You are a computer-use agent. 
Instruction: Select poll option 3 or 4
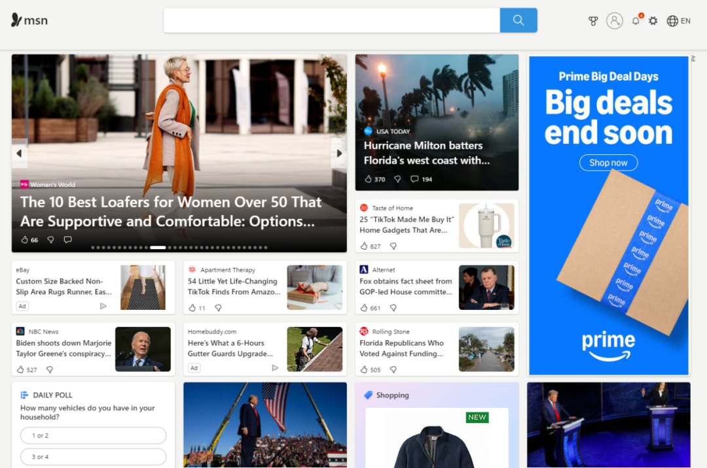point(94,457)
